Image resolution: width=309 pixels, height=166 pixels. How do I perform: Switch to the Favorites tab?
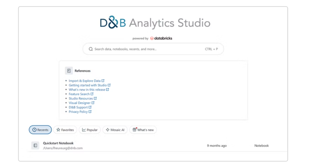click(65, 130)
